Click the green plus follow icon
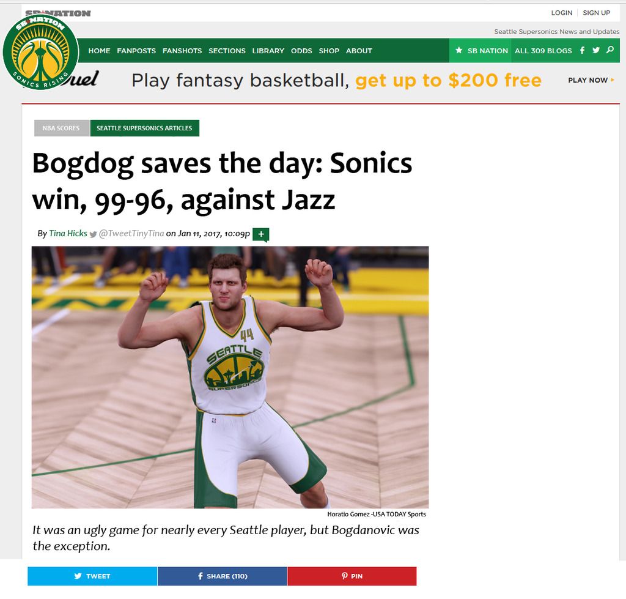Viewport: 626px width, 599px height. pos(261,234)
